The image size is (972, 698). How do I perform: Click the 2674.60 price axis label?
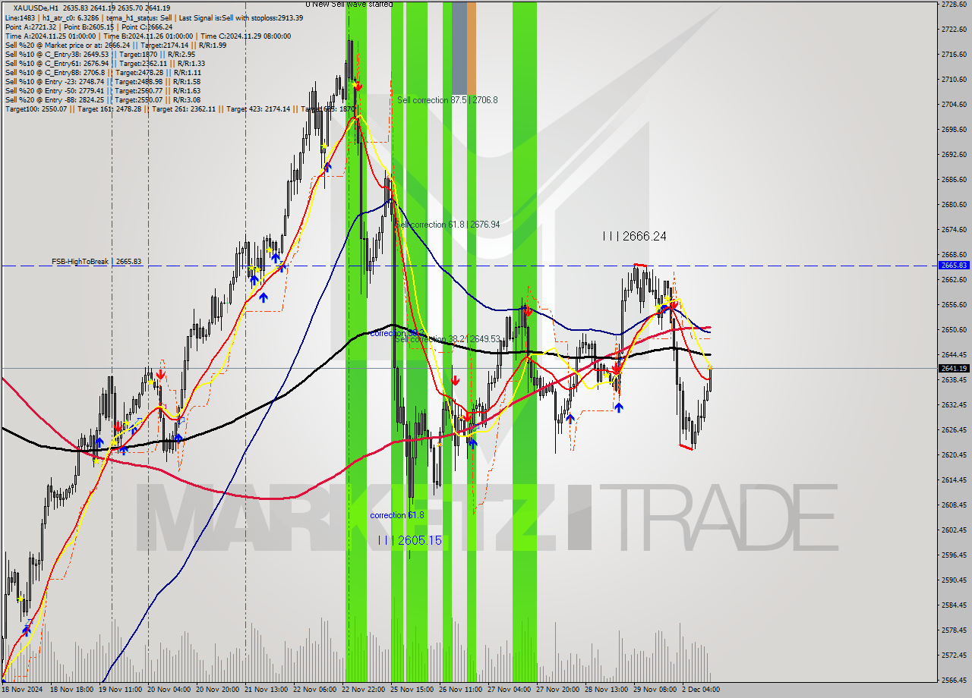point(954,229)
